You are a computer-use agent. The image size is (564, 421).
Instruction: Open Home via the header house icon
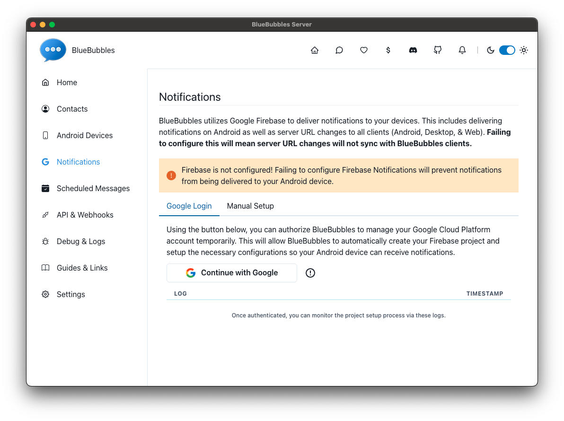(314, 50)
